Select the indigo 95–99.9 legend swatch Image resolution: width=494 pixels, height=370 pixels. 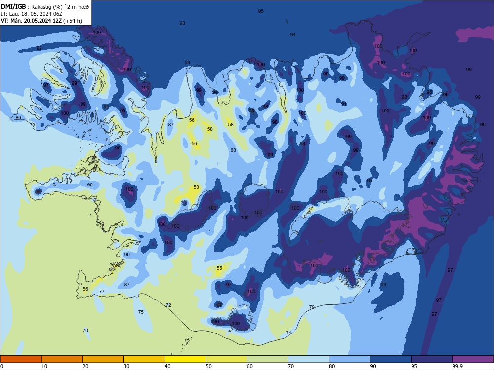[x=432, y=359]
